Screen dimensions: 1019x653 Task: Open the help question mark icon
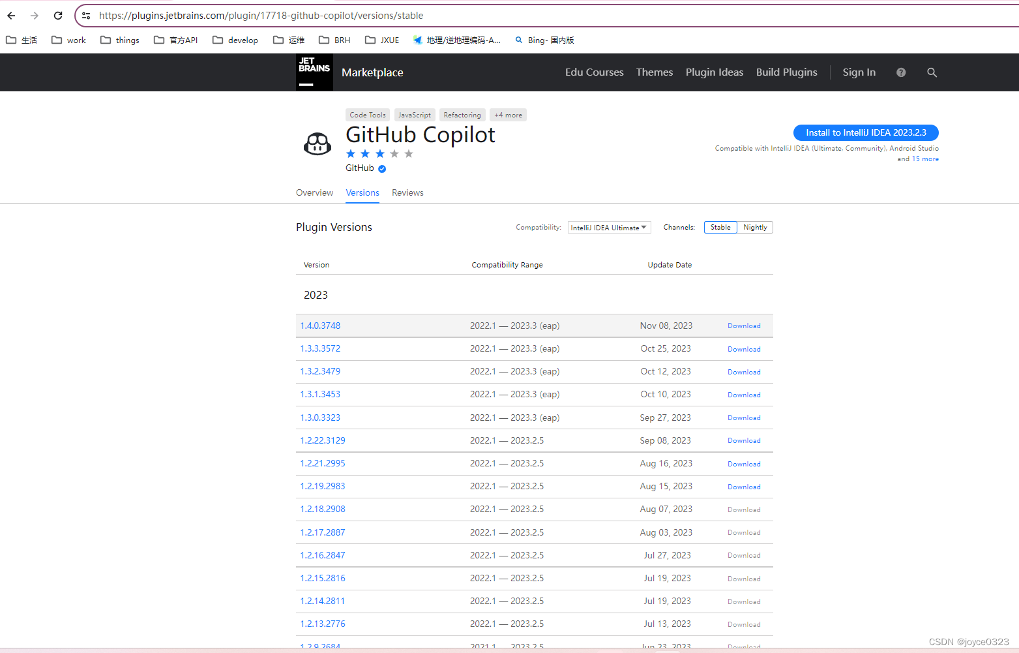click(901, 72)
